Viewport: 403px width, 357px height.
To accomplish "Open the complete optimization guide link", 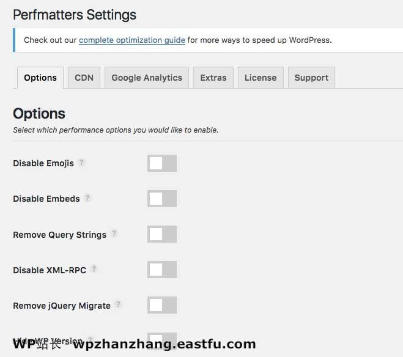I will pyautogui.click(x=132, y=40).
